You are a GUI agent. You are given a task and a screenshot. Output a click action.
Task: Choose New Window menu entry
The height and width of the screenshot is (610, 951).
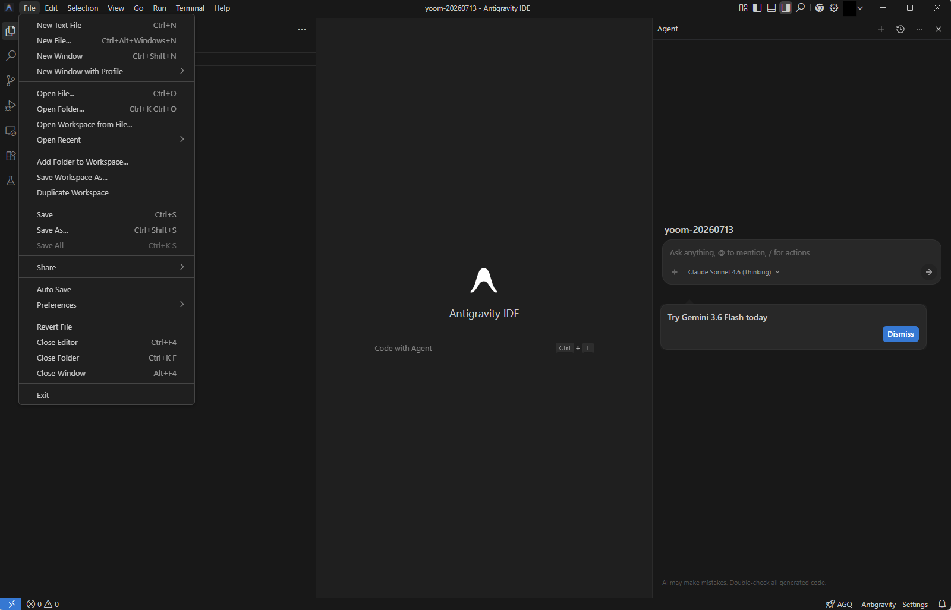[107, 56]
